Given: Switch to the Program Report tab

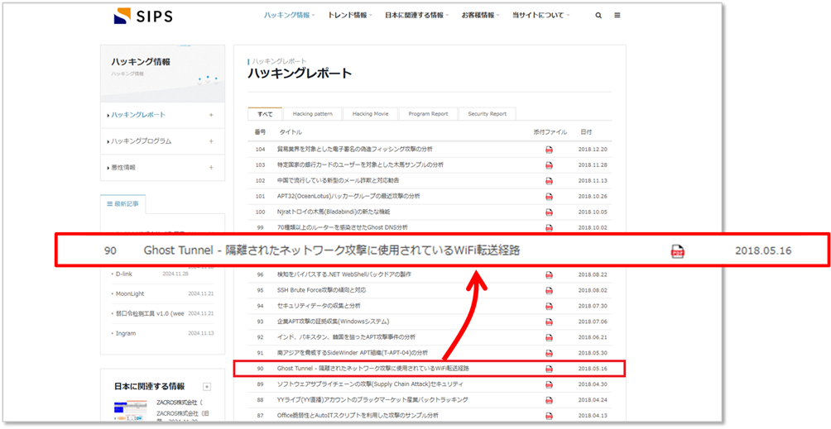Looking at the screenshot, I should tap(428, 114).
